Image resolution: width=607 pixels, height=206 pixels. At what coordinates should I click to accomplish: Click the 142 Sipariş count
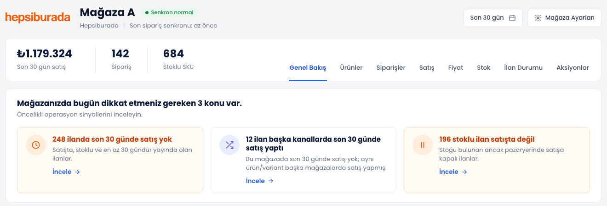(120, 54)
